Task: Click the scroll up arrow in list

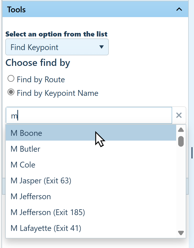Action: point(181,130)
